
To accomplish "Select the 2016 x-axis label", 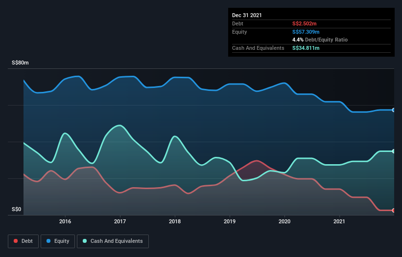I will 65,221.
